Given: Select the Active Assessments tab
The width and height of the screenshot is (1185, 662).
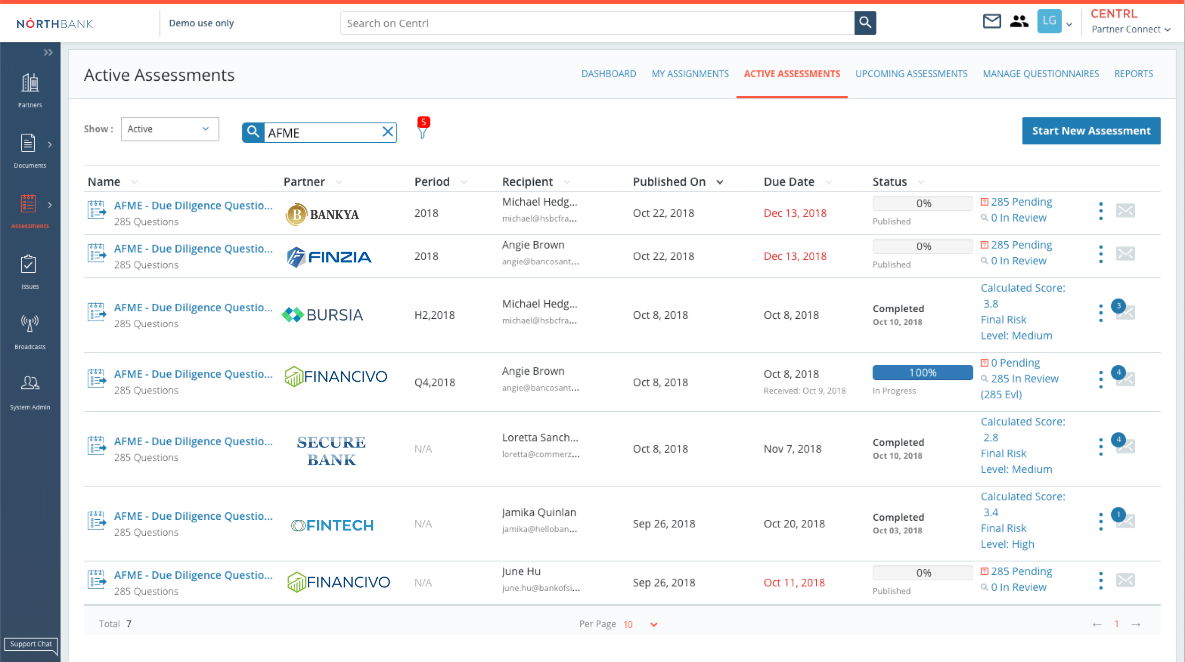Looking at the screenshot, I should [x=792, y=74].
